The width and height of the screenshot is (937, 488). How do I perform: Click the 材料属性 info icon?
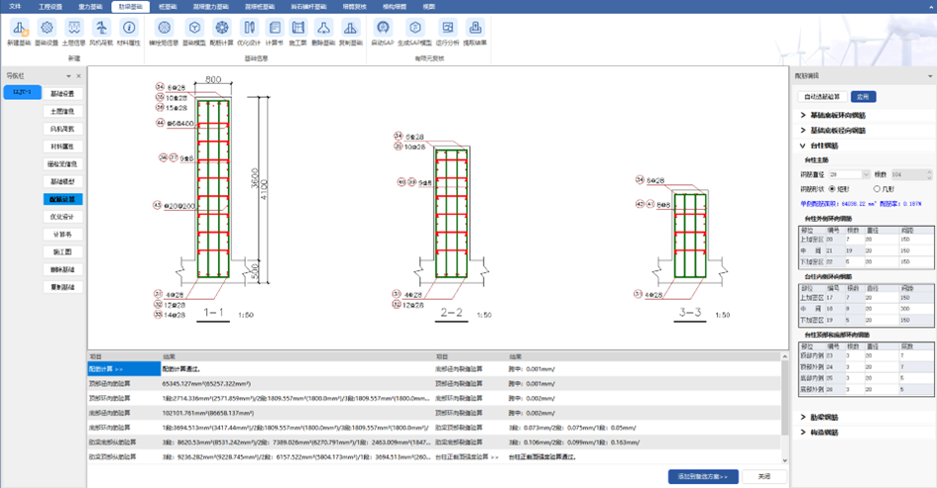tap(128, 32)
